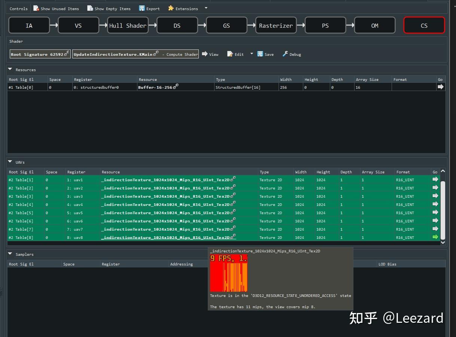The height and width of the screenshot is (337, 456).
Task: Save the compute shader
Action: coord(265,54)
